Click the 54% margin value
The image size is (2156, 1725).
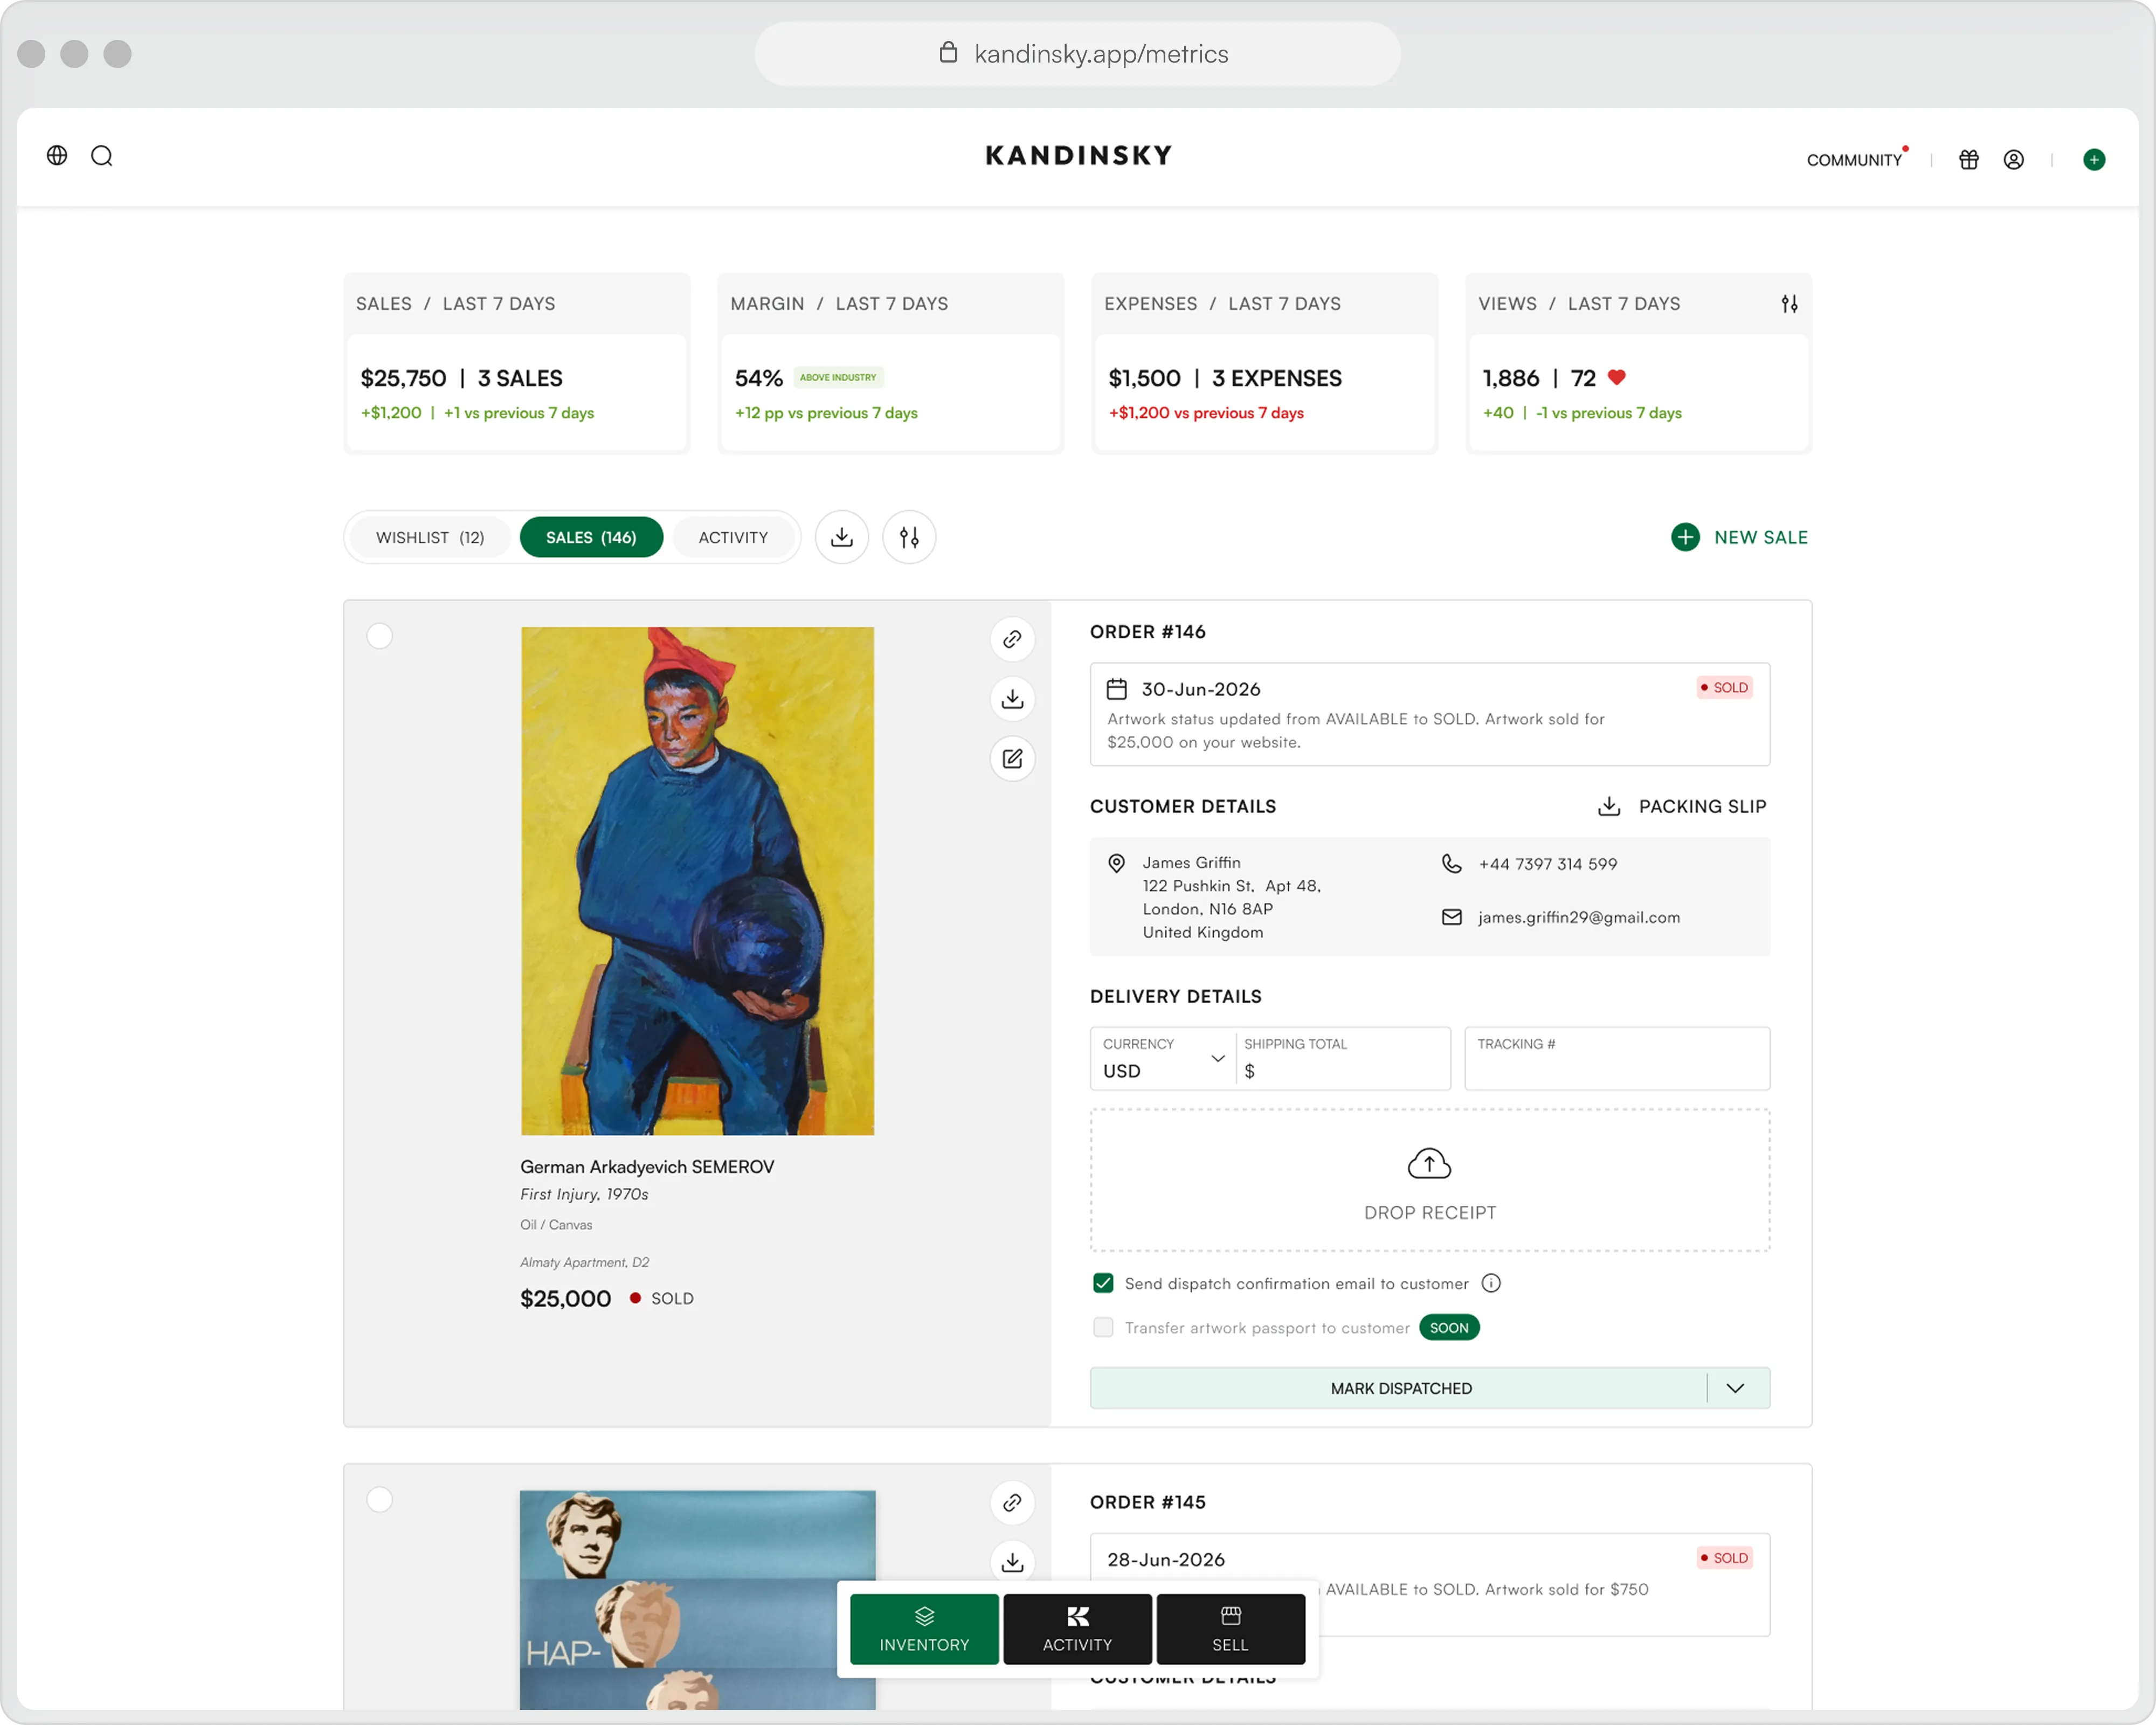click(x=758, y=378)
